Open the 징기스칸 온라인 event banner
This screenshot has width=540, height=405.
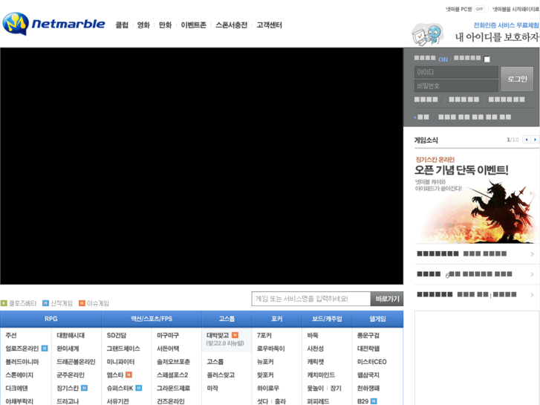pyautogui.click(x=477, y=198)
